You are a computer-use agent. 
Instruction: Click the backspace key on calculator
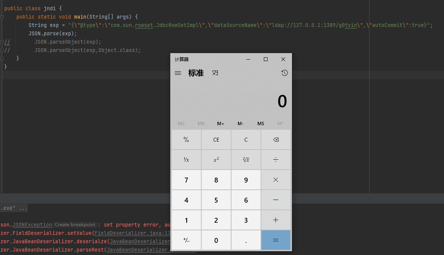tap(276, 140)
